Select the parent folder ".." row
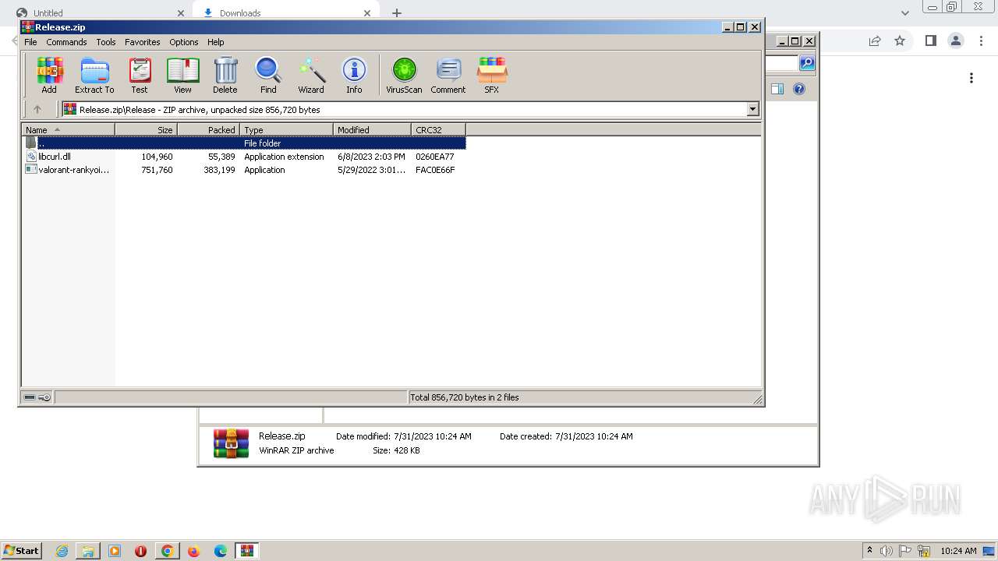 [x=243, y=143]
